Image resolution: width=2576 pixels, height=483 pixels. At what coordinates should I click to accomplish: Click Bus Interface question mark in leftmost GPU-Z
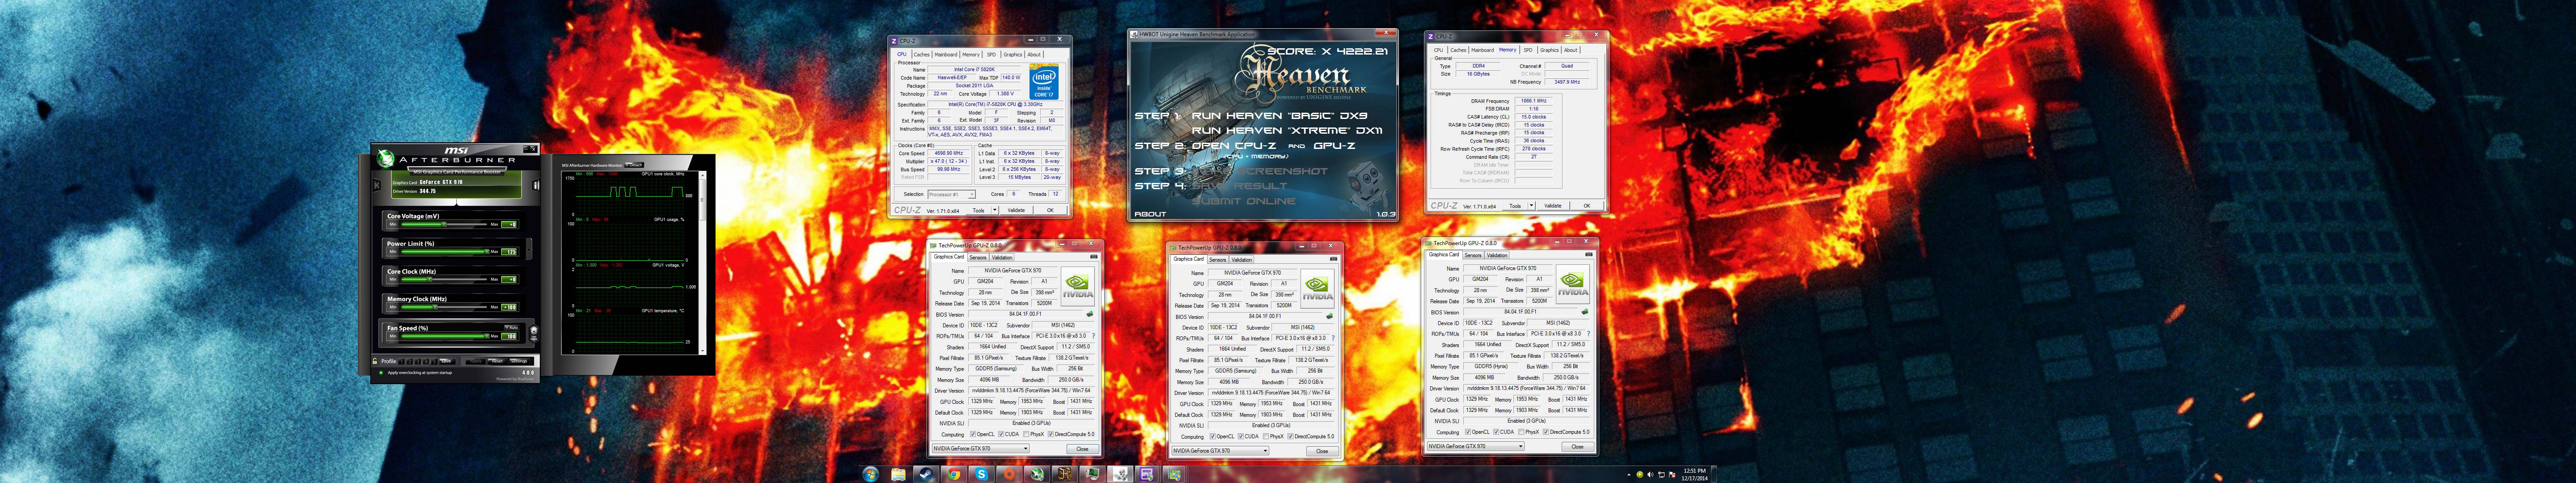[1094, 336]
